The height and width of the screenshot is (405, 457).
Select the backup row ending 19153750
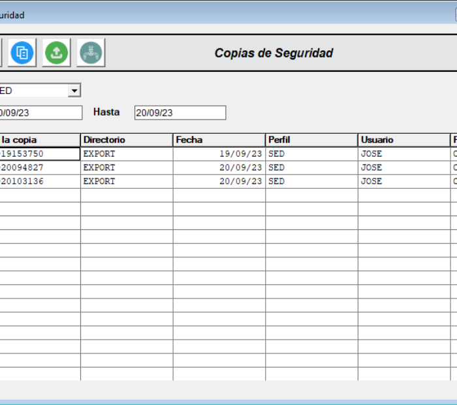[x=39, y=154]
